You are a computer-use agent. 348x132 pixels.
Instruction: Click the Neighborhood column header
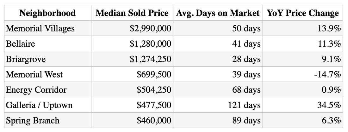tap(47, 13)
